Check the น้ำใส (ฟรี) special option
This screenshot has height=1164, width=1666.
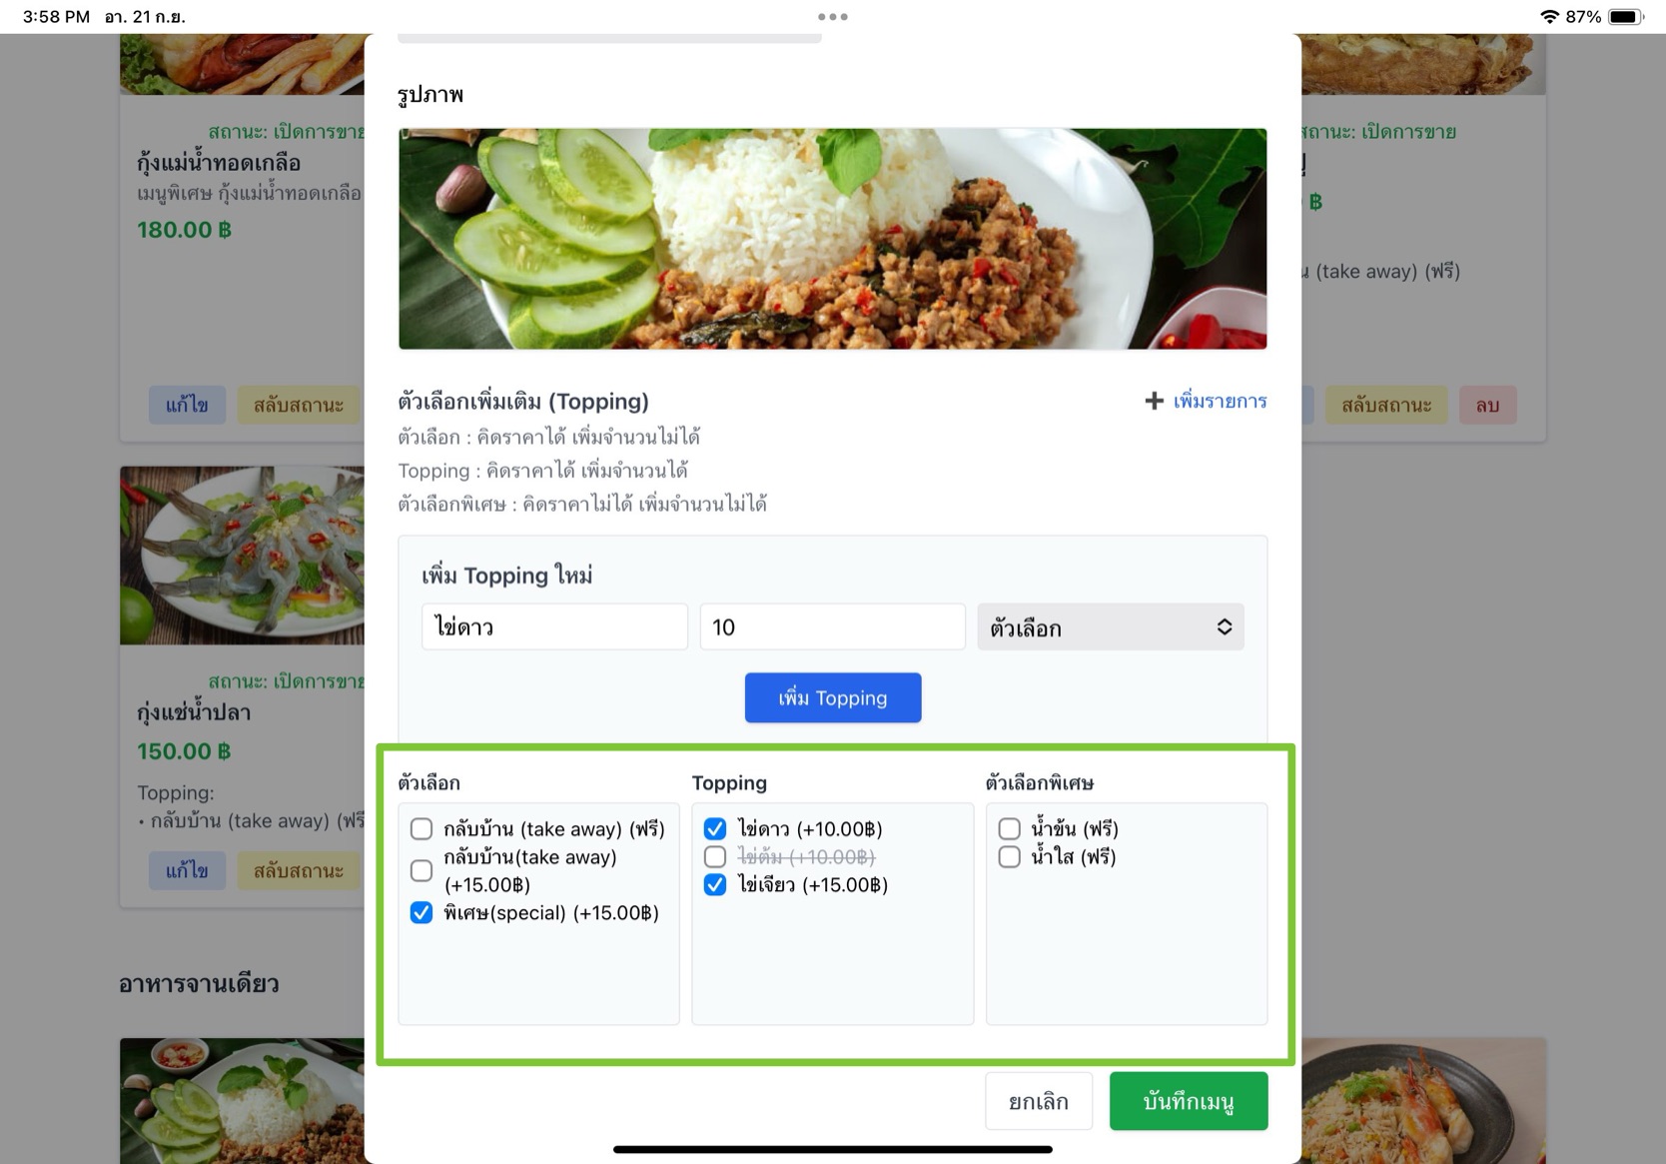1009,856
